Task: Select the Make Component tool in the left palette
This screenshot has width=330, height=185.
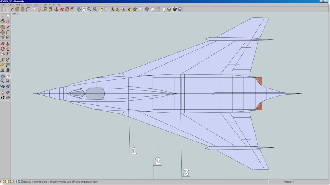Action: [8, 16]
